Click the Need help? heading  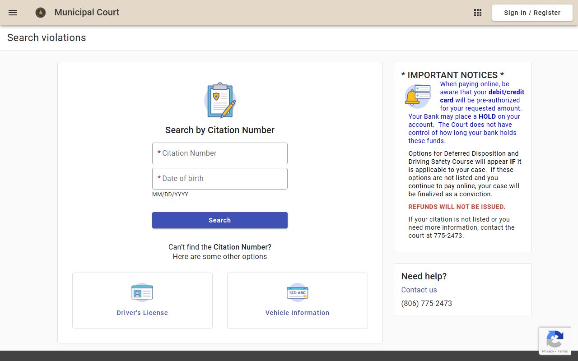coord(424,276)
